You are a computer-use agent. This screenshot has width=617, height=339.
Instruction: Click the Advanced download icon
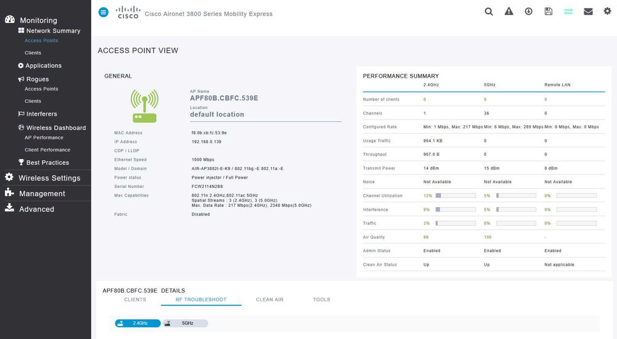pyautogui.click(x=9, y=208)
